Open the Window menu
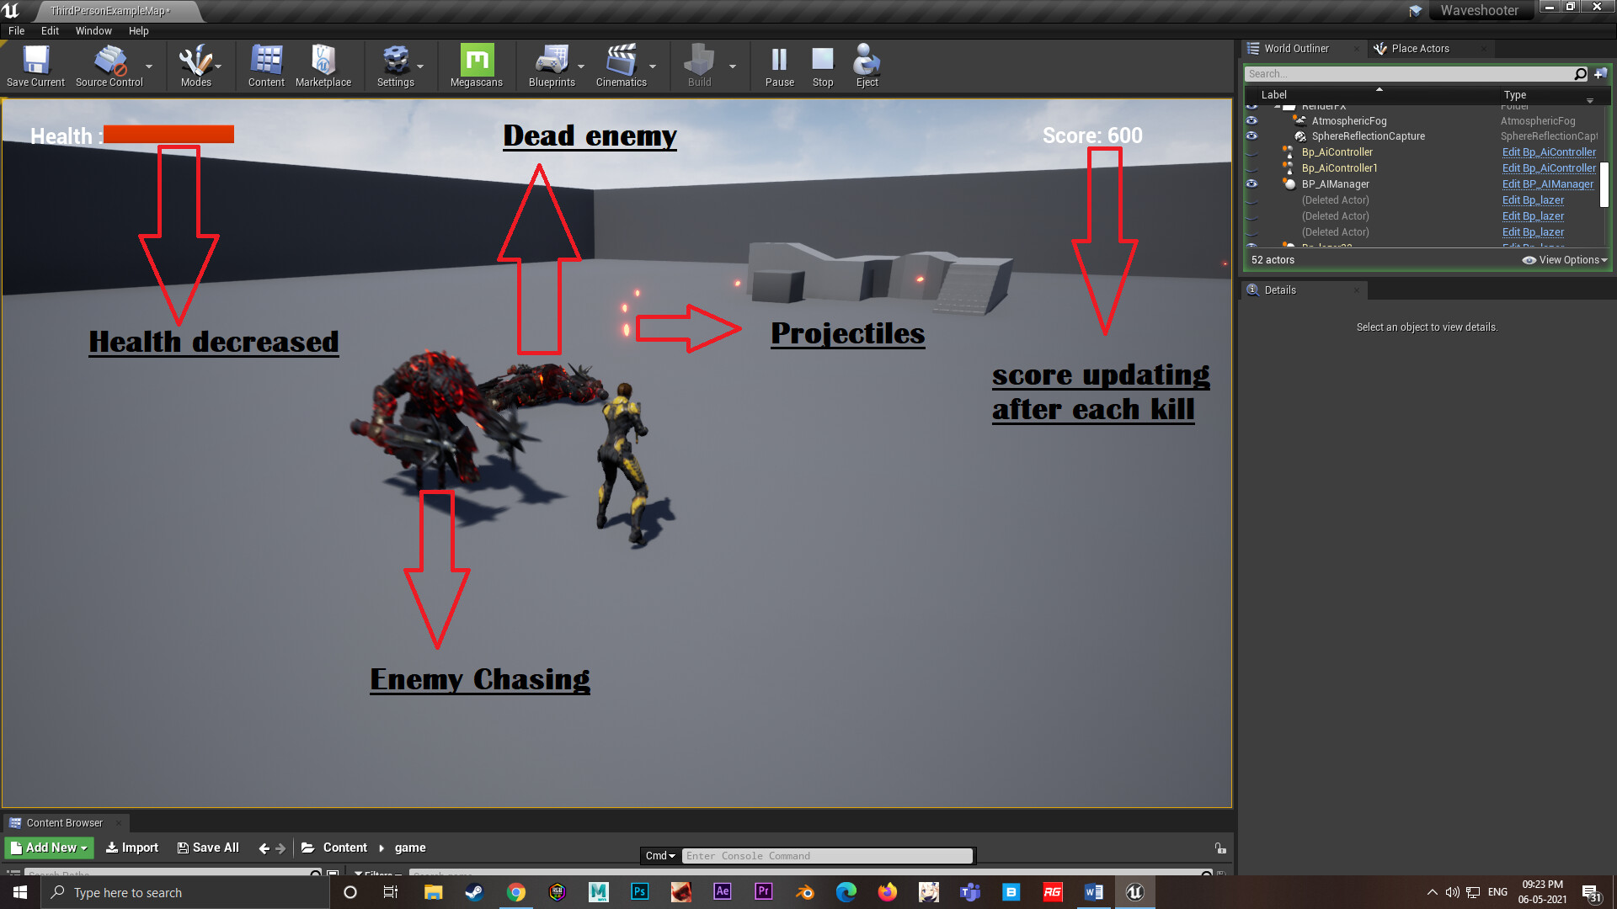 (x=93, y=31)
